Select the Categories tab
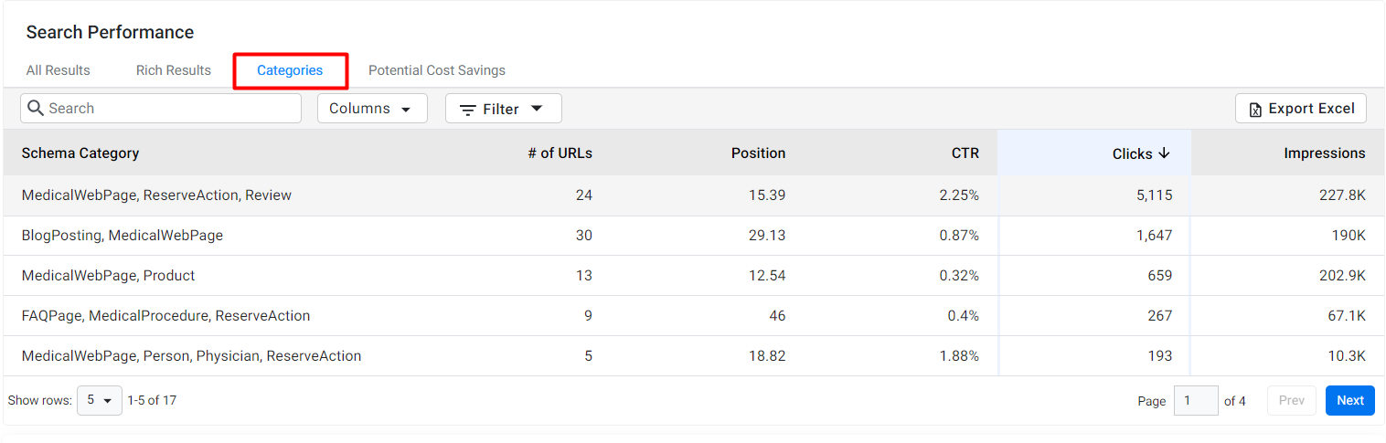Image resolution: width=1386 pixels, height=443 pixels. 290,70
